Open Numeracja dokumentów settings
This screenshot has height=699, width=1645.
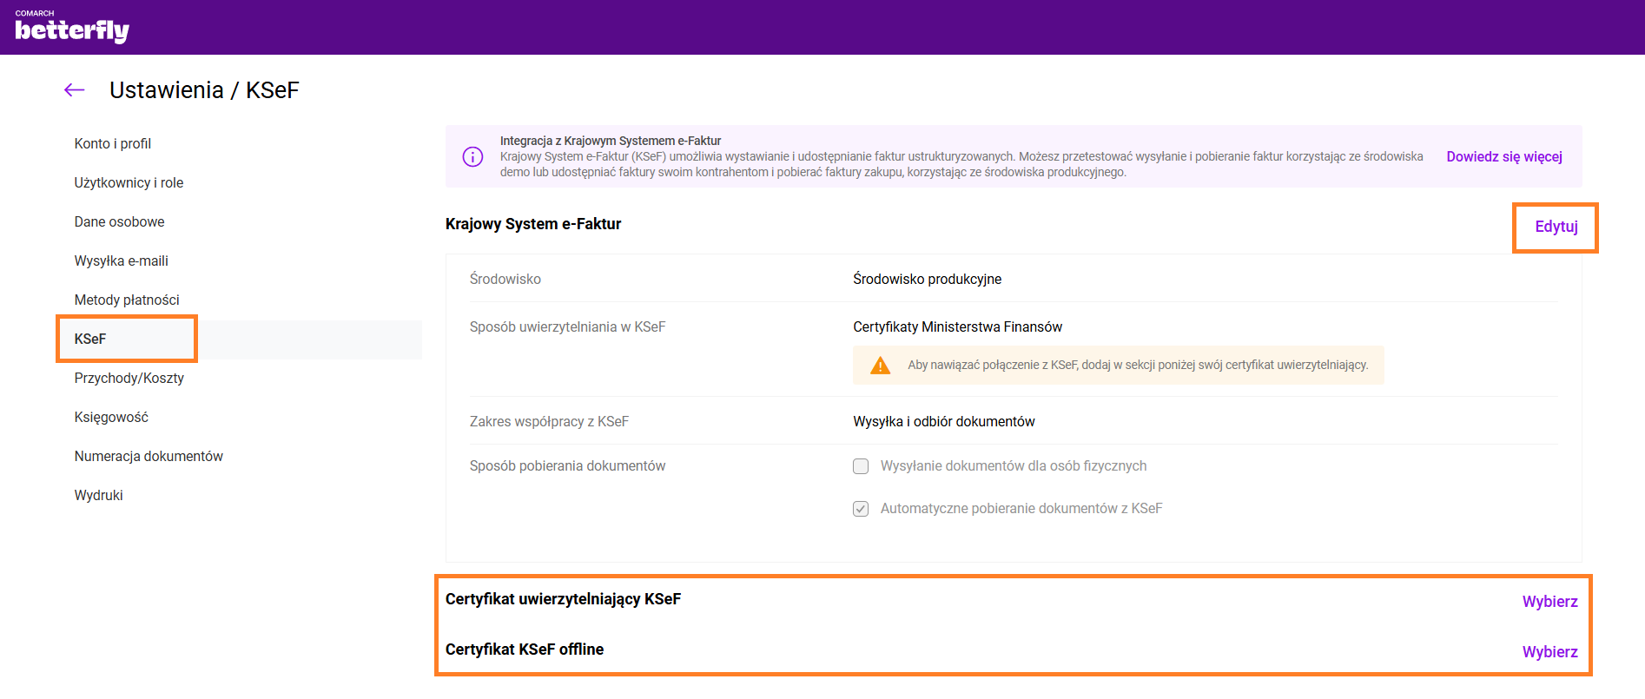coord(149,456)
